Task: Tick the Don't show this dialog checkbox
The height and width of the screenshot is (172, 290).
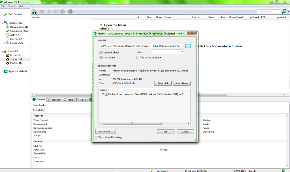Action: point(97,137)
